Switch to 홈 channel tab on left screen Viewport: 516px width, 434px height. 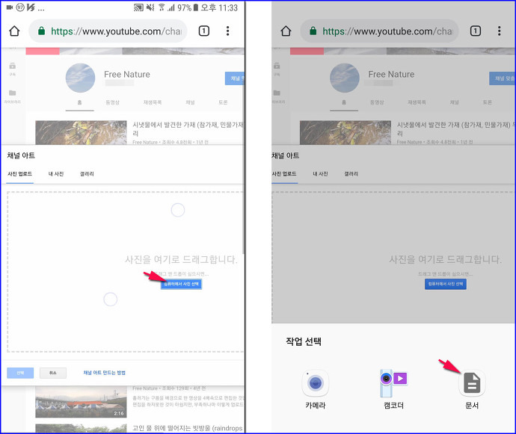(79, 102)
